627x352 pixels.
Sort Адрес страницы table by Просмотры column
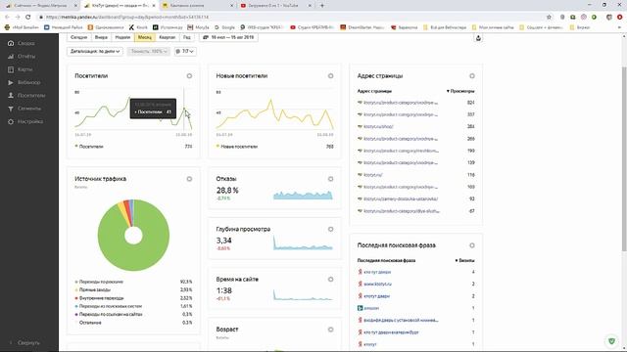point(460,91)
